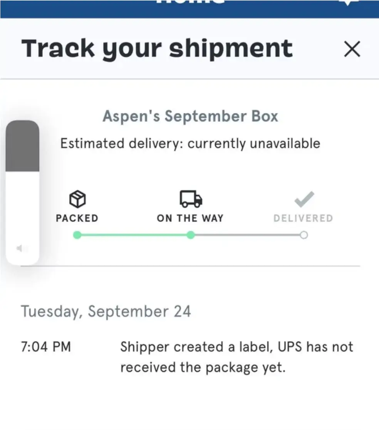Click the UPS label created status message
Screen dimensions: 379x430
click(x=236, y=357)
